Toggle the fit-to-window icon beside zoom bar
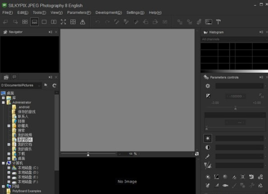The width and height of the screenshot is (268, 194). click(197, 154)
